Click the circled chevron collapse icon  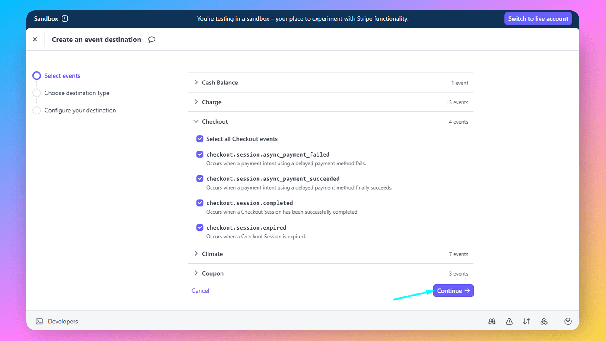pos(568,321)
